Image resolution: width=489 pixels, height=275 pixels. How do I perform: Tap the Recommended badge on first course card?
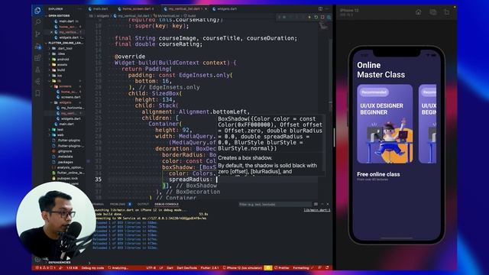point(374,92)
